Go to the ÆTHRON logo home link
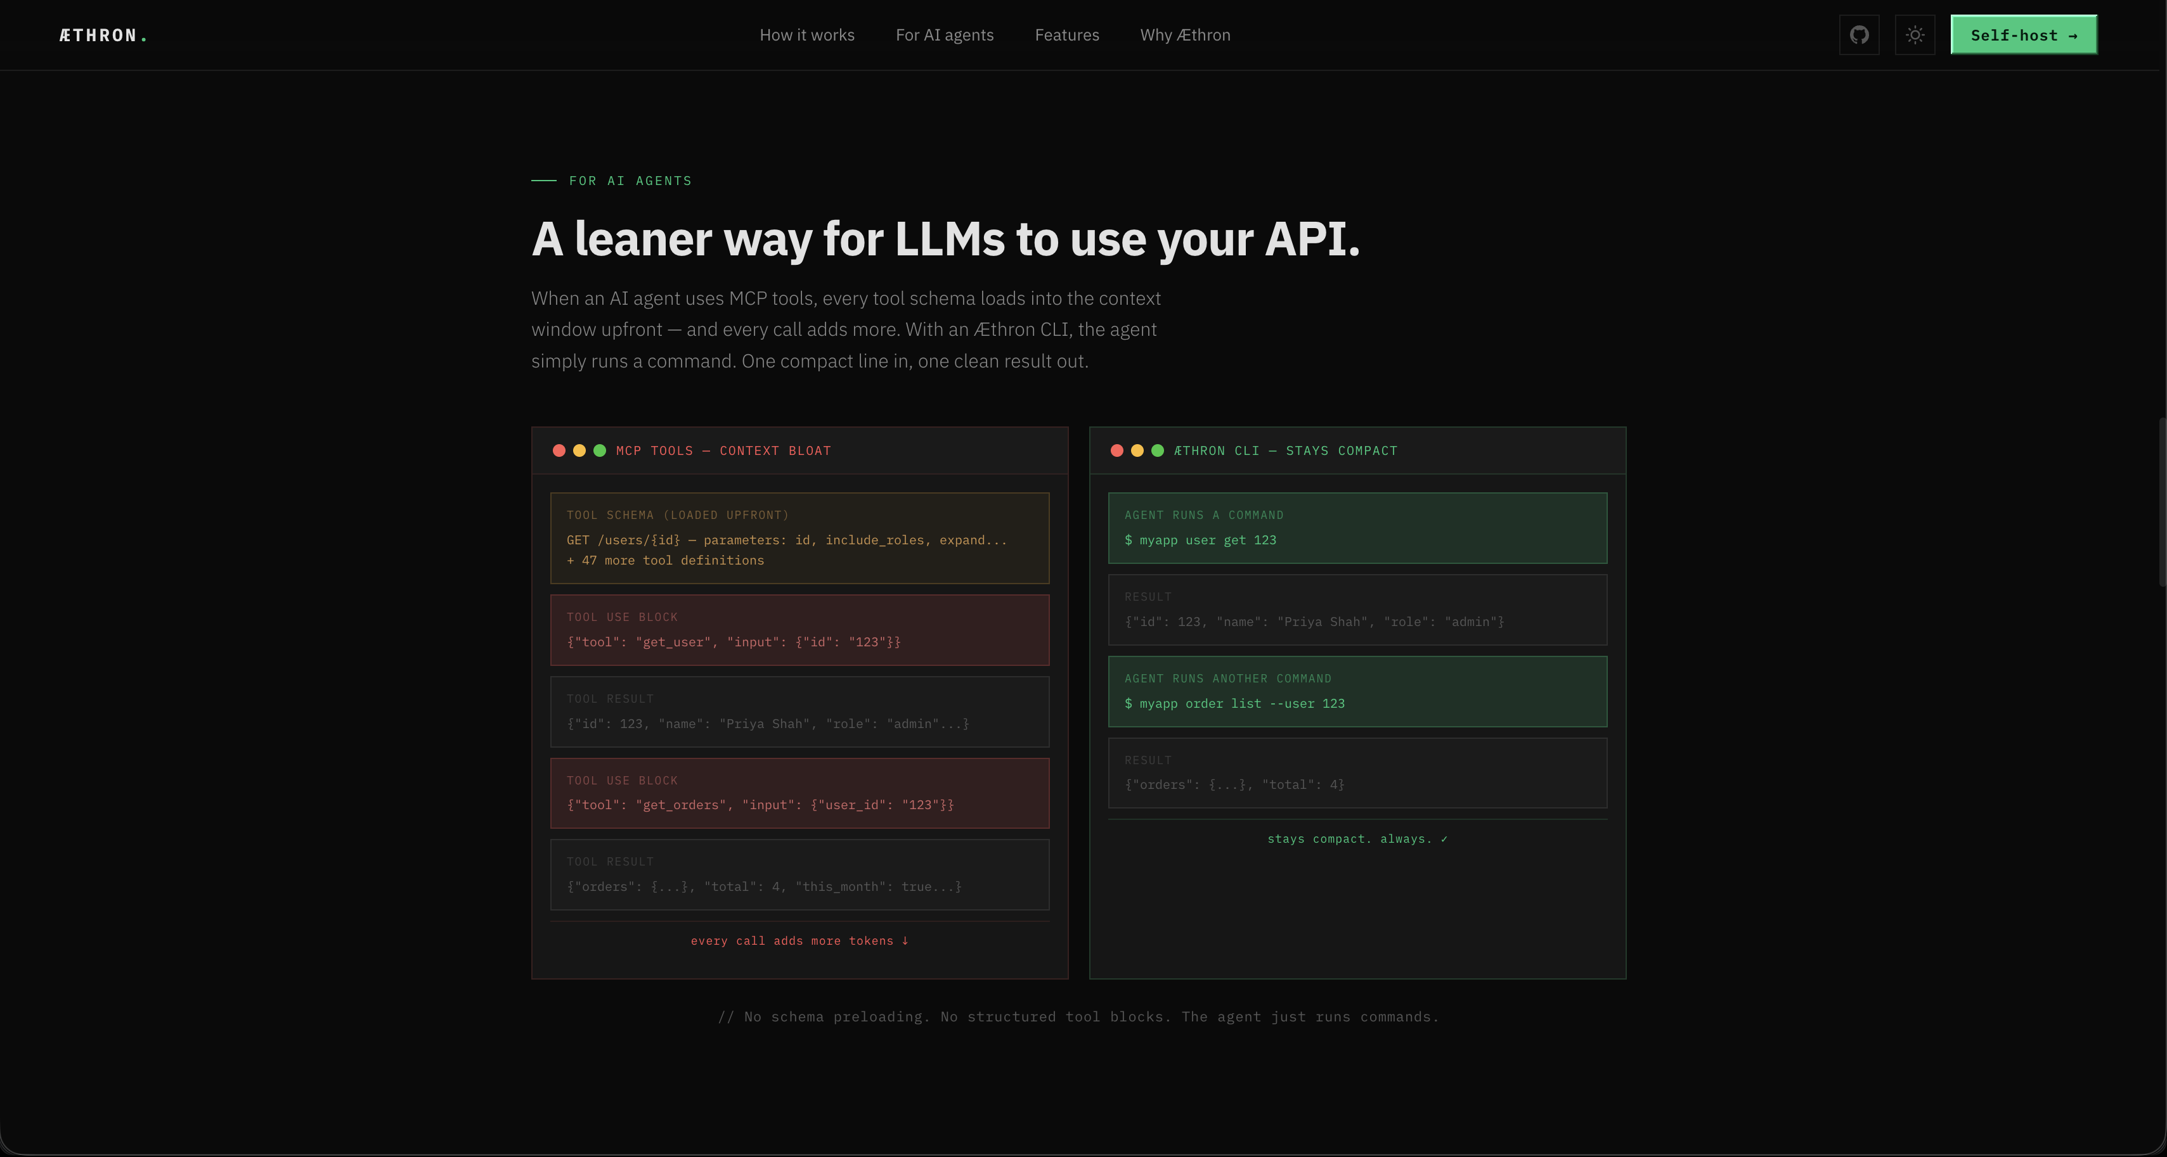Screen dimensions: 2167x1157 (103, 35)
